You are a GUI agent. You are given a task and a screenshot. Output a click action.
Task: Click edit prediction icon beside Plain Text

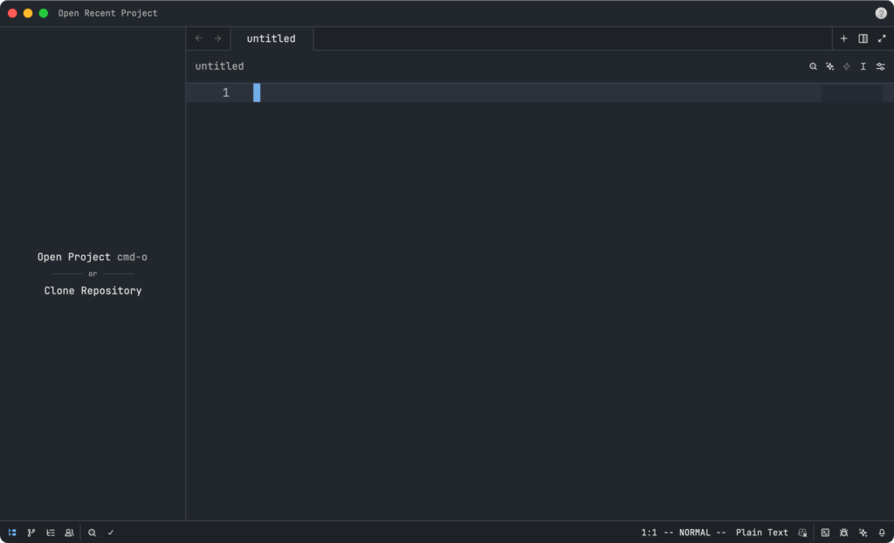point(802,533)
